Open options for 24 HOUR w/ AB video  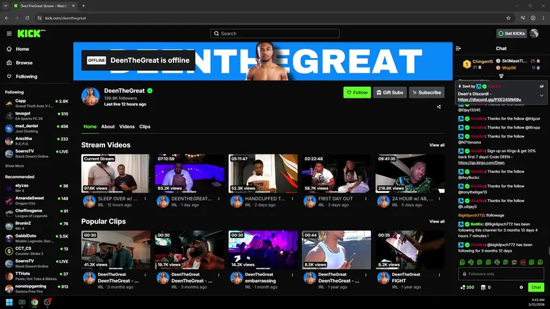pyautogui.click(x=439, y=199)
